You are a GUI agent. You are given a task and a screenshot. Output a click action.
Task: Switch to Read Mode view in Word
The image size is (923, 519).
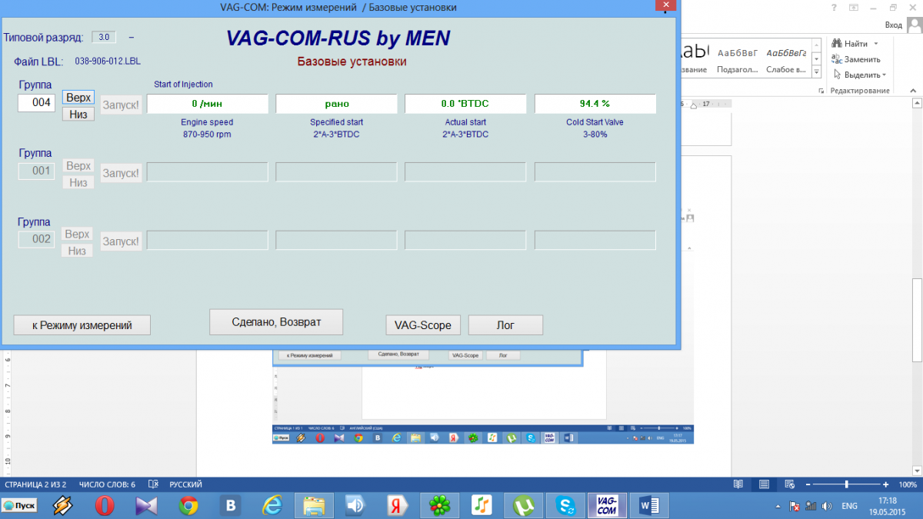[738, 484]
